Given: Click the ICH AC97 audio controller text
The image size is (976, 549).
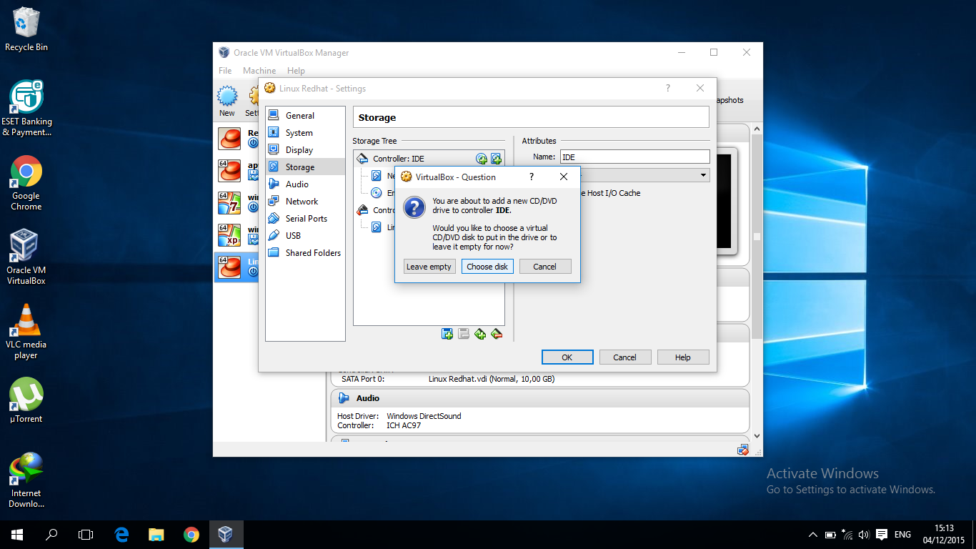Looking at the screenshot, I should [x=404, y=425].
